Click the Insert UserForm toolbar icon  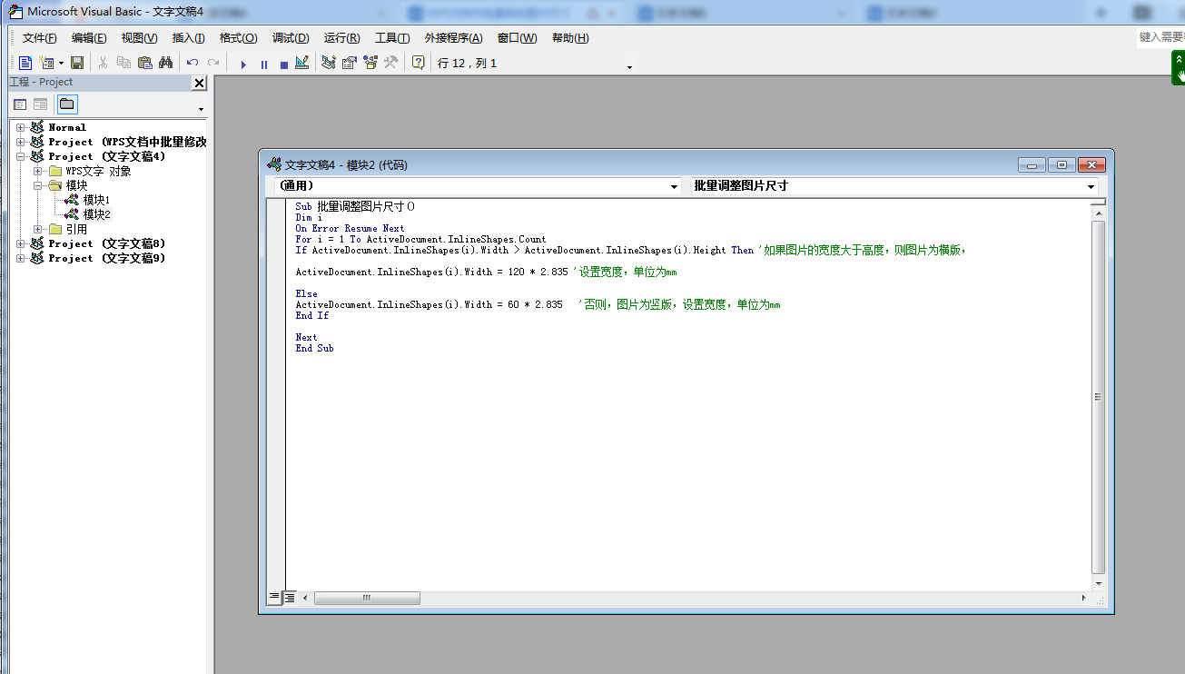pyautogui.click(x=45, y=63)
